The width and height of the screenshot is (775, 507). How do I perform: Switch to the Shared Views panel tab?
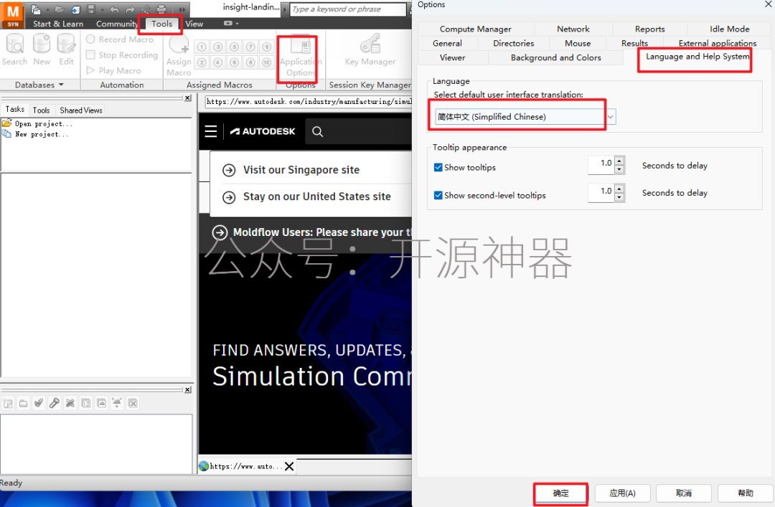(81, 110)
